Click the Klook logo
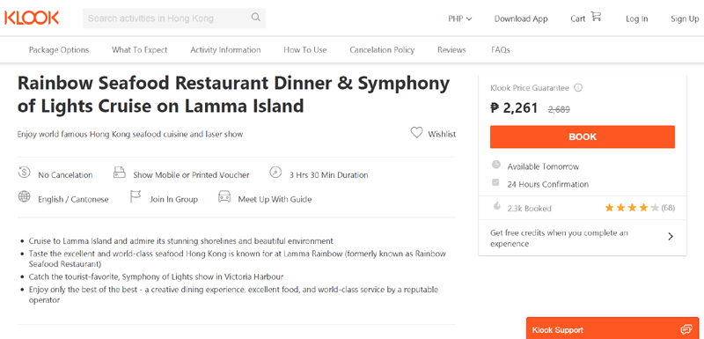The image size is (704, 339). [32, 18]
